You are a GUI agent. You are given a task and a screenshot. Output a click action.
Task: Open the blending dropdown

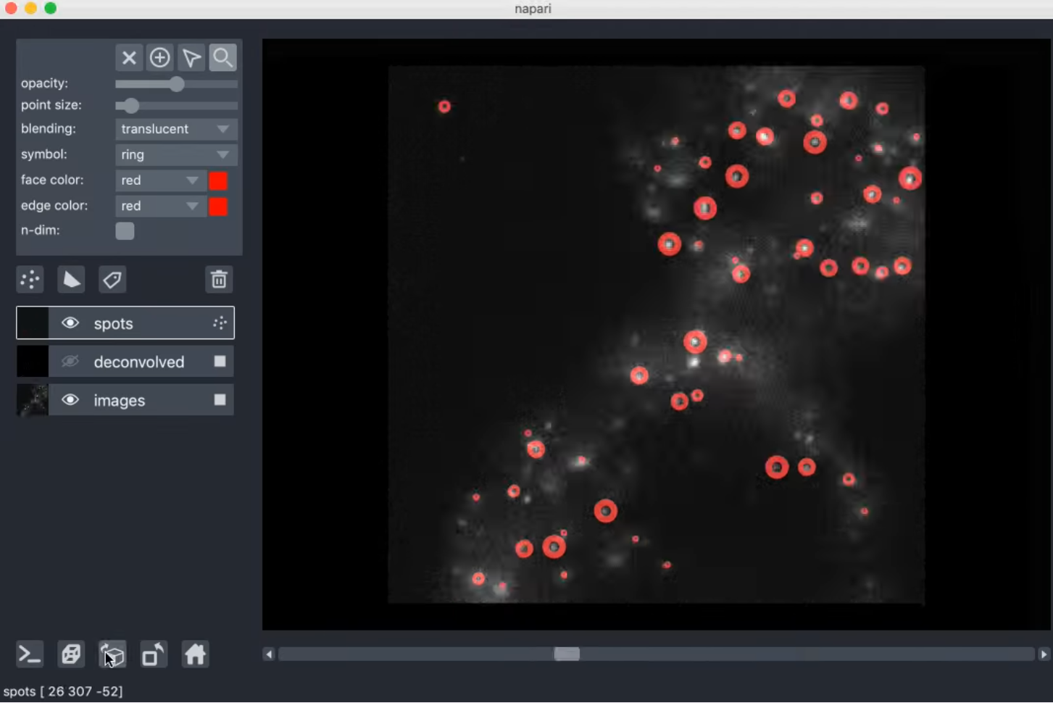point(175,129)
